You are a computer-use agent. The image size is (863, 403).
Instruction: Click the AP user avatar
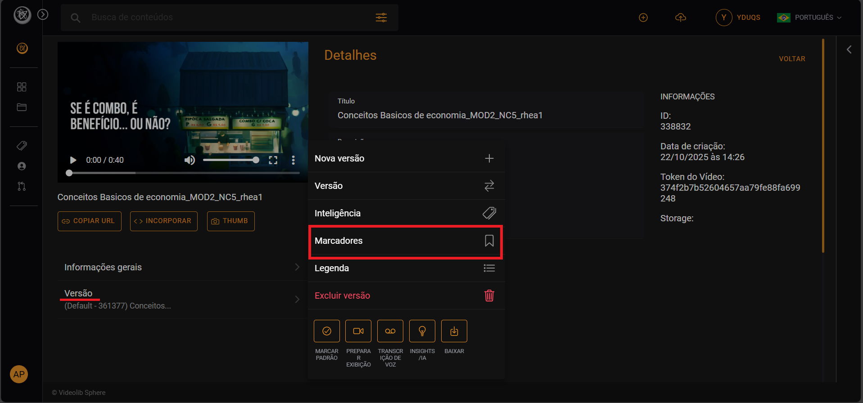[19, 374]
